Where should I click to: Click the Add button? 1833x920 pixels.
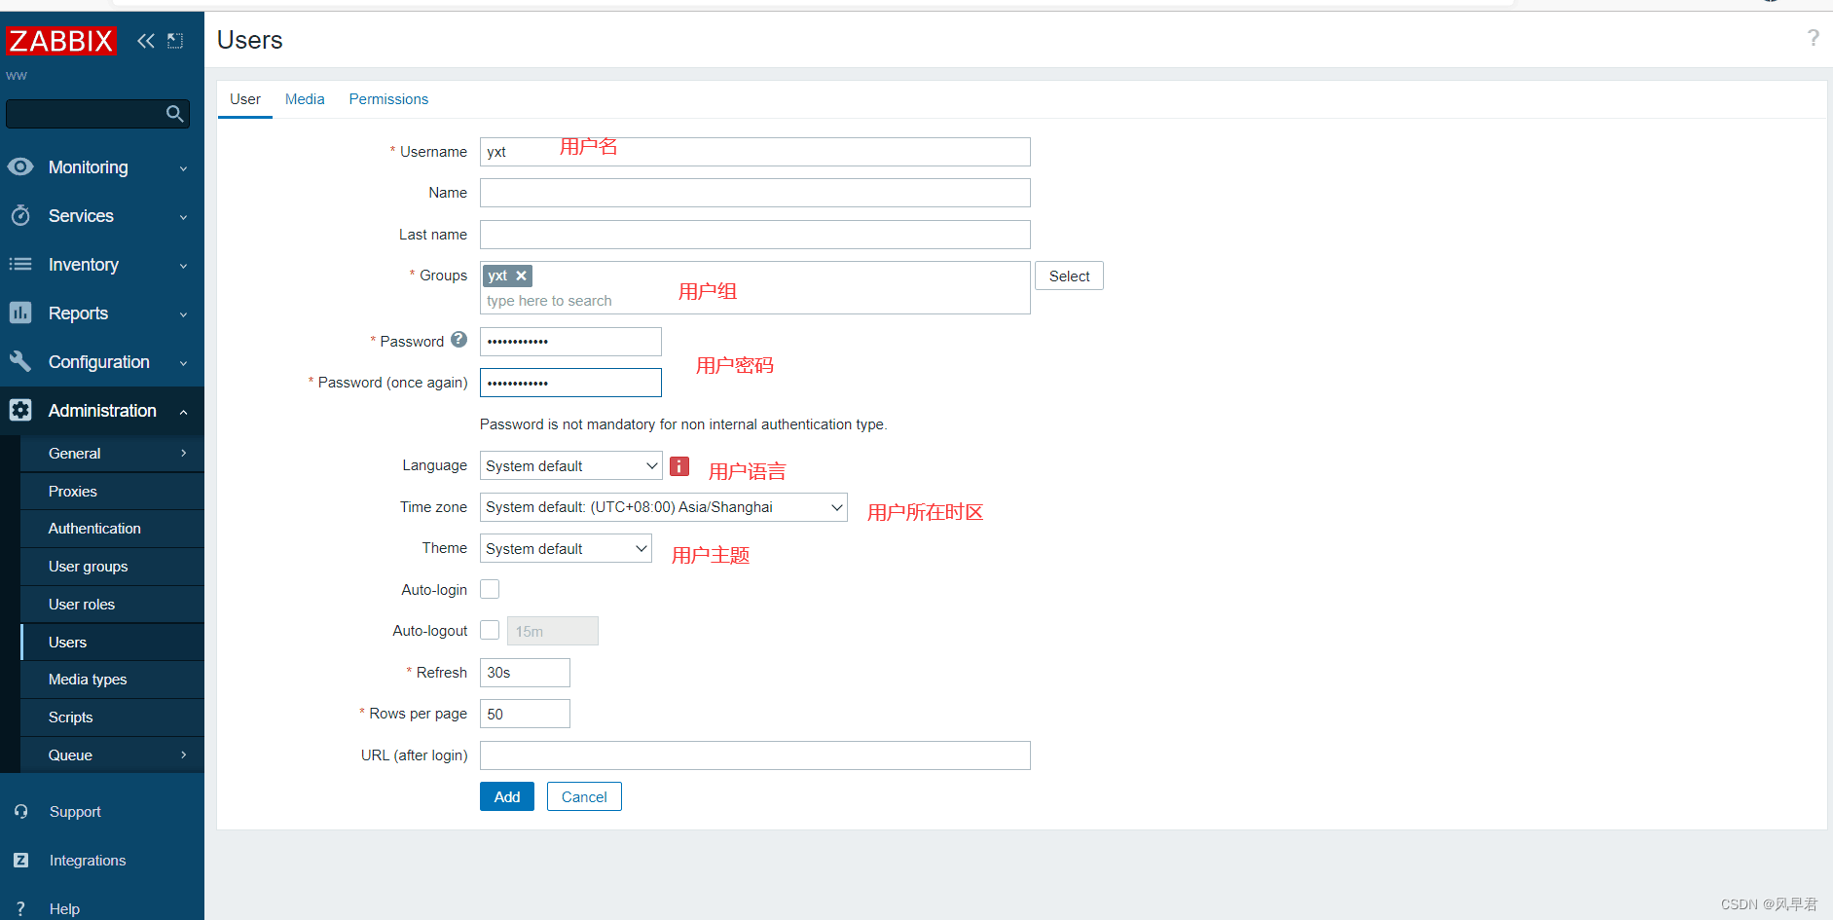coord(507,796)
